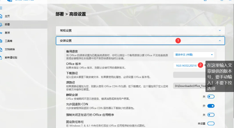This screenshot has height=128, width=234.
Task: Click up chevron on 安装设置 row
Action: pos(220,41)
